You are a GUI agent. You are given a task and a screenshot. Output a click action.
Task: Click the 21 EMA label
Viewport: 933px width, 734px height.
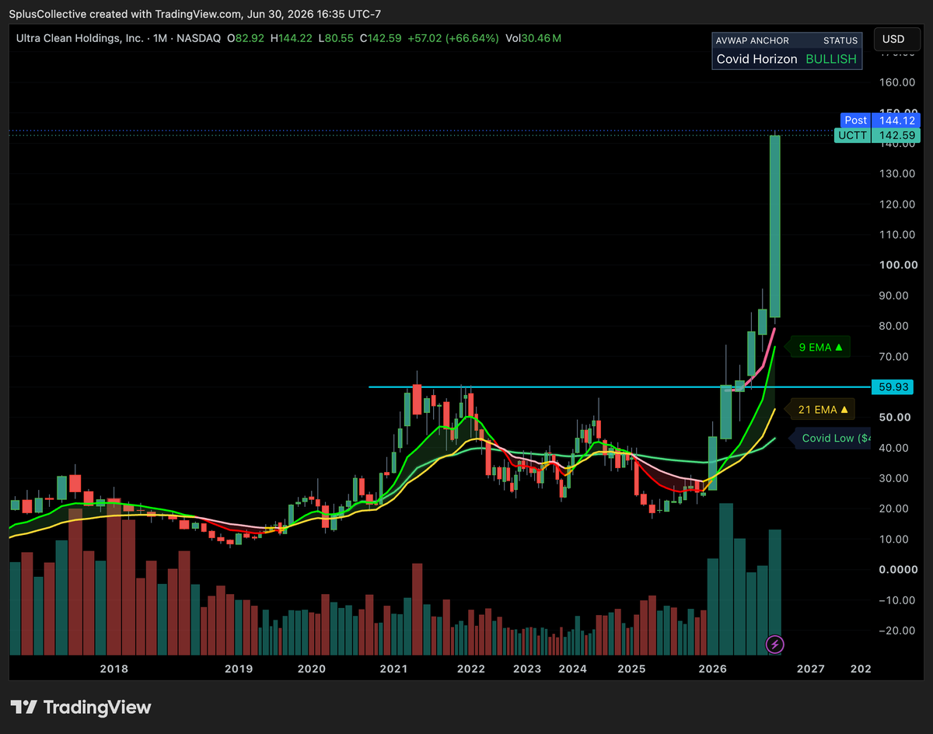822,408
